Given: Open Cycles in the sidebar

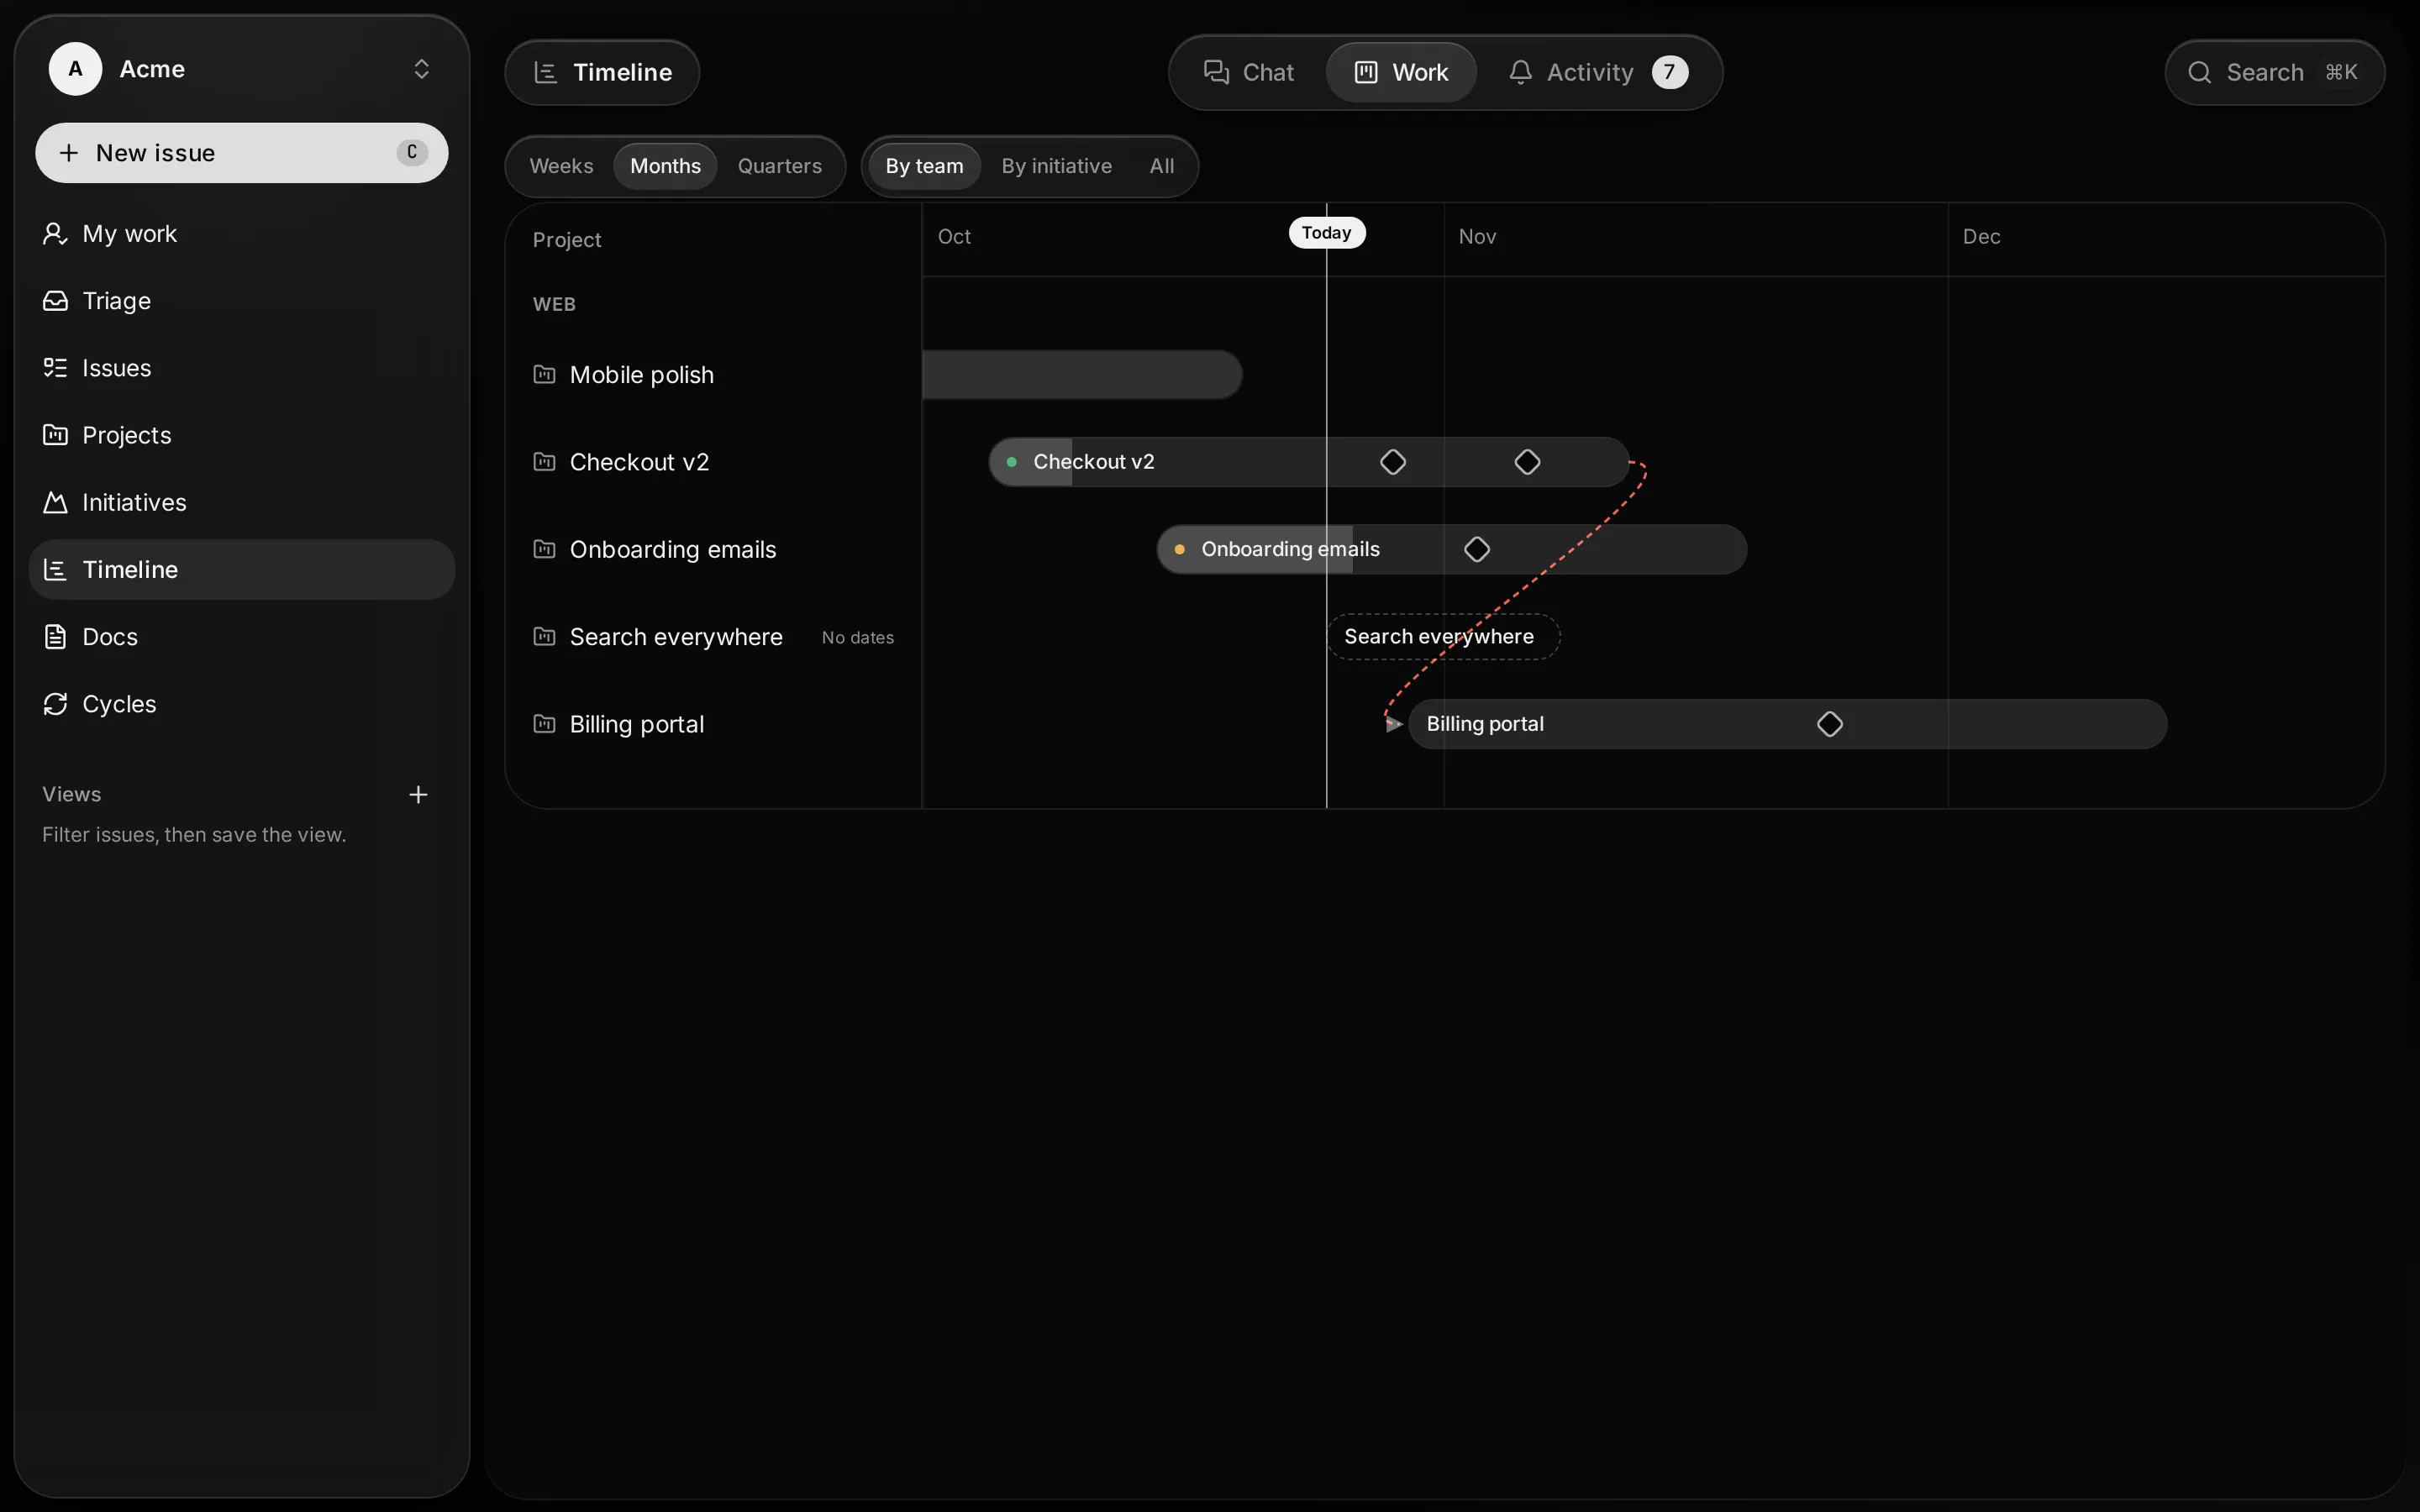Looking at the screenshot, I should pos(242,704).
